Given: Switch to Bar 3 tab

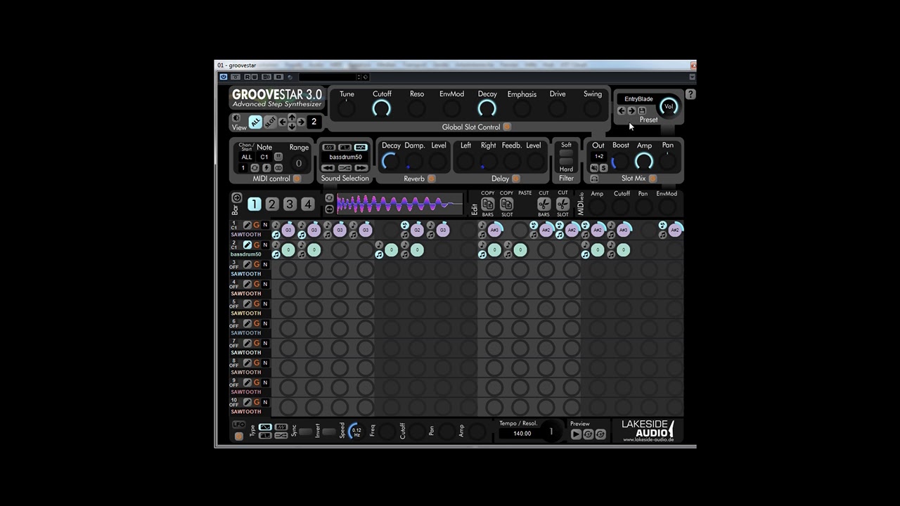Looking at the screenshot, I should (290, 204).
